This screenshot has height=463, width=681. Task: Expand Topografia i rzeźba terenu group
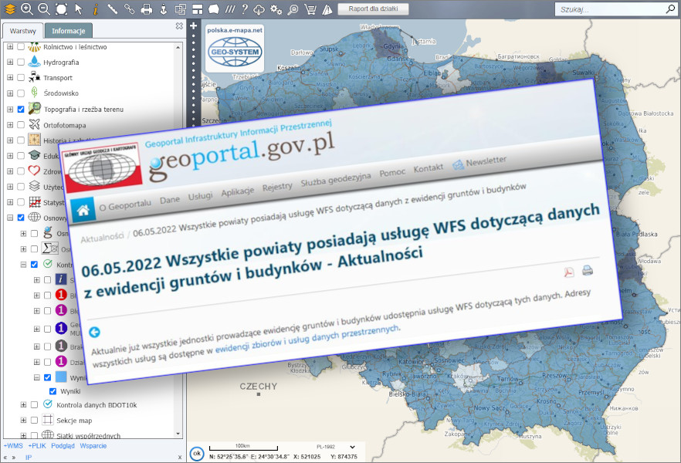tap(10, 110)
